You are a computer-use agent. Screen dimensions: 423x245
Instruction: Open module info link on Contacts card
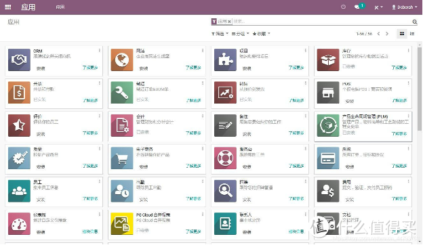(x=296, y=231)
